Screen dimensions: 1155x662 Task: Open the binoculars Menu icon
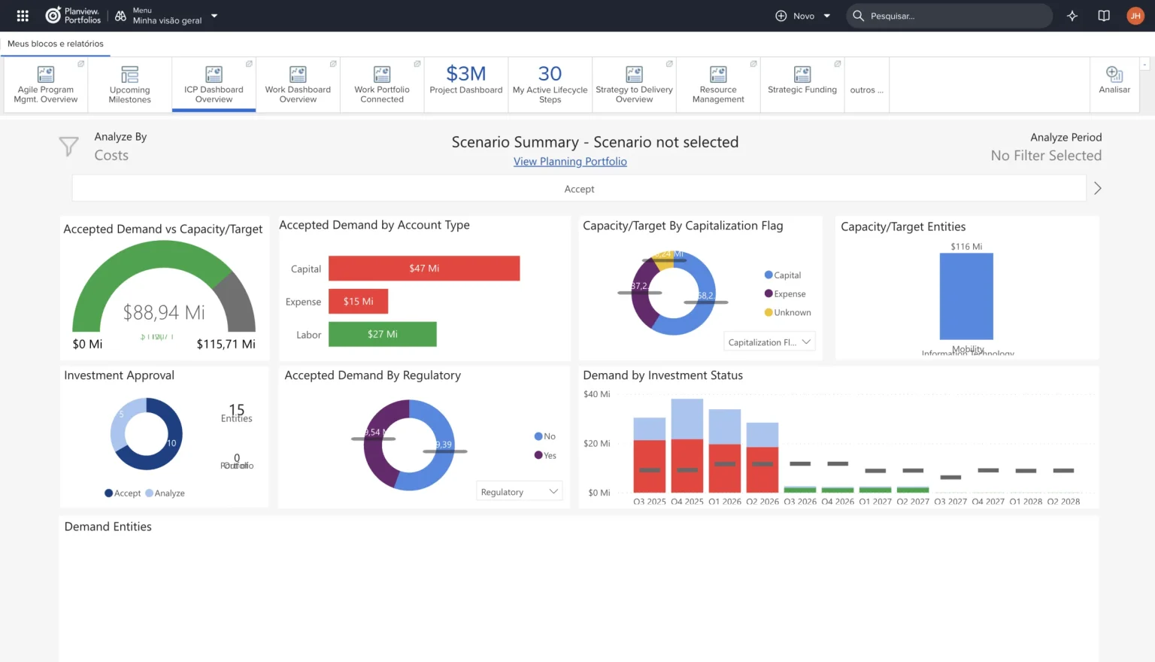[120, 16]
